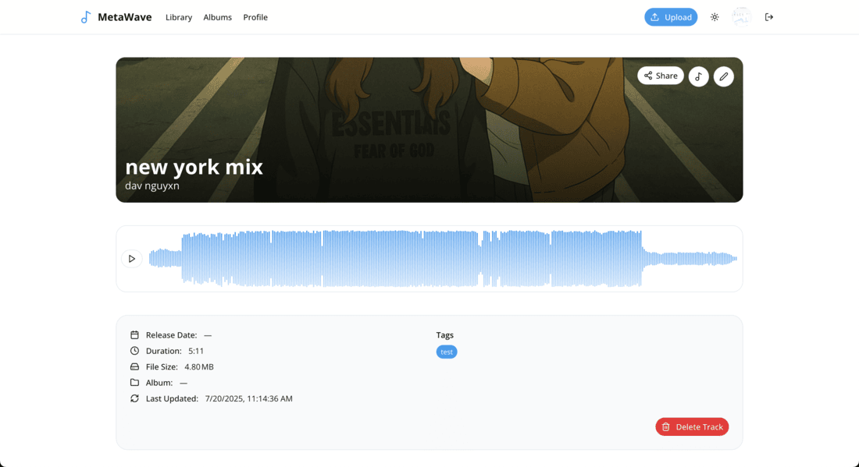Click the 'new york mix' title
Screen dimensions: 859x467
pyautogui.click(x=194, y=167)
